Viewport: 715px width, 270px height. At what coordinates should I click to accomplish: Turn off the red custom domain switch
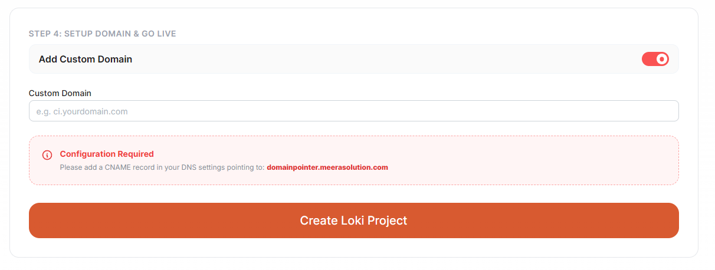(x=655, y=59)
